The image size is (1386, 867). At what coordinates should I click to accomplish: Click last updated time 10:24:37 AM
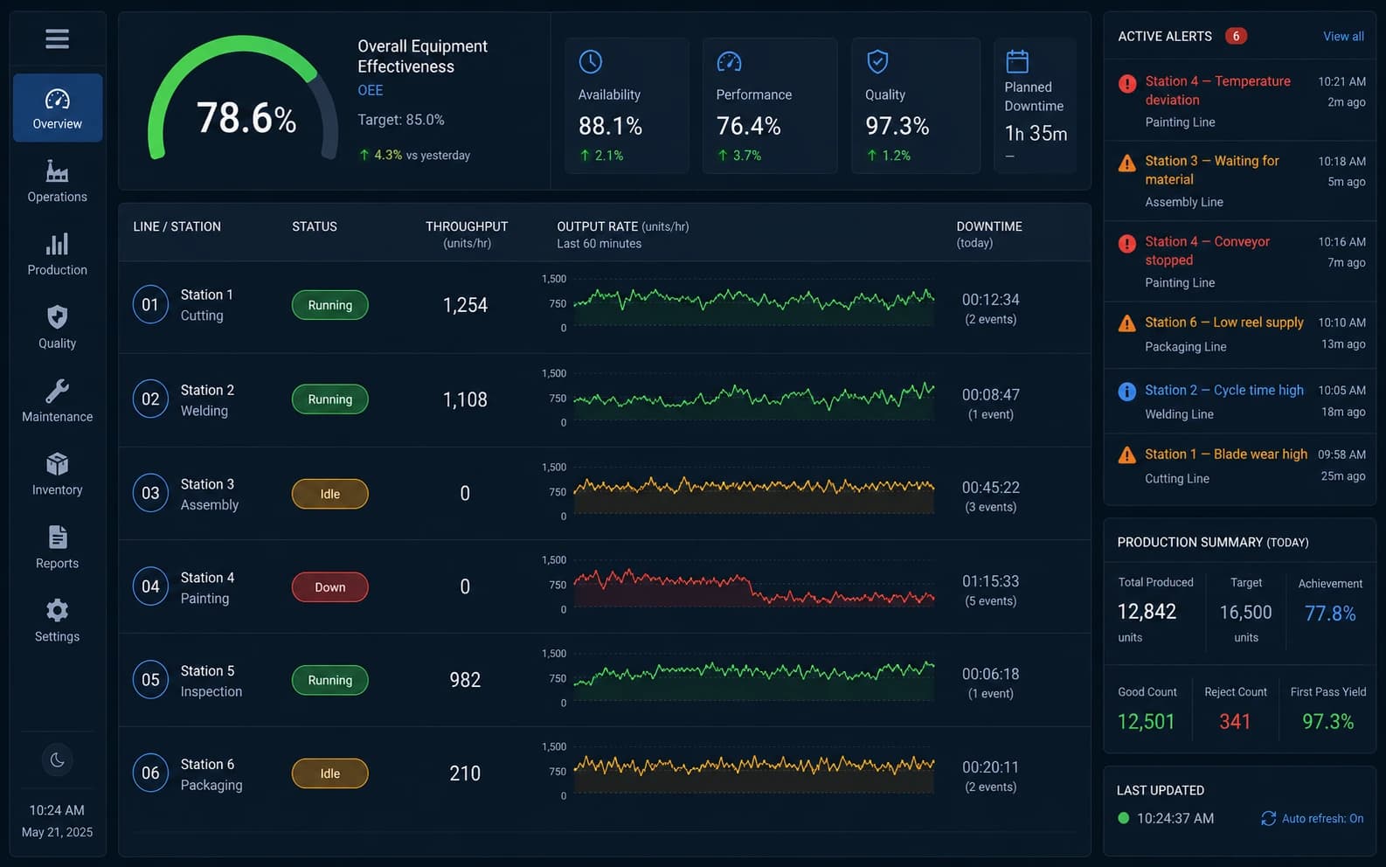[1175, 819]
